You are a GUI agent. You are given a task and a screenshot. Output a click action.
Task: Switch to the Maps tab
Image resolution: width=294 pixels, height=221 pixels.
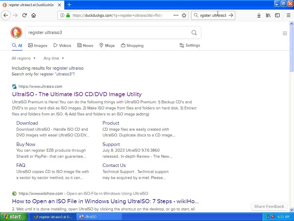coord(107,45)
